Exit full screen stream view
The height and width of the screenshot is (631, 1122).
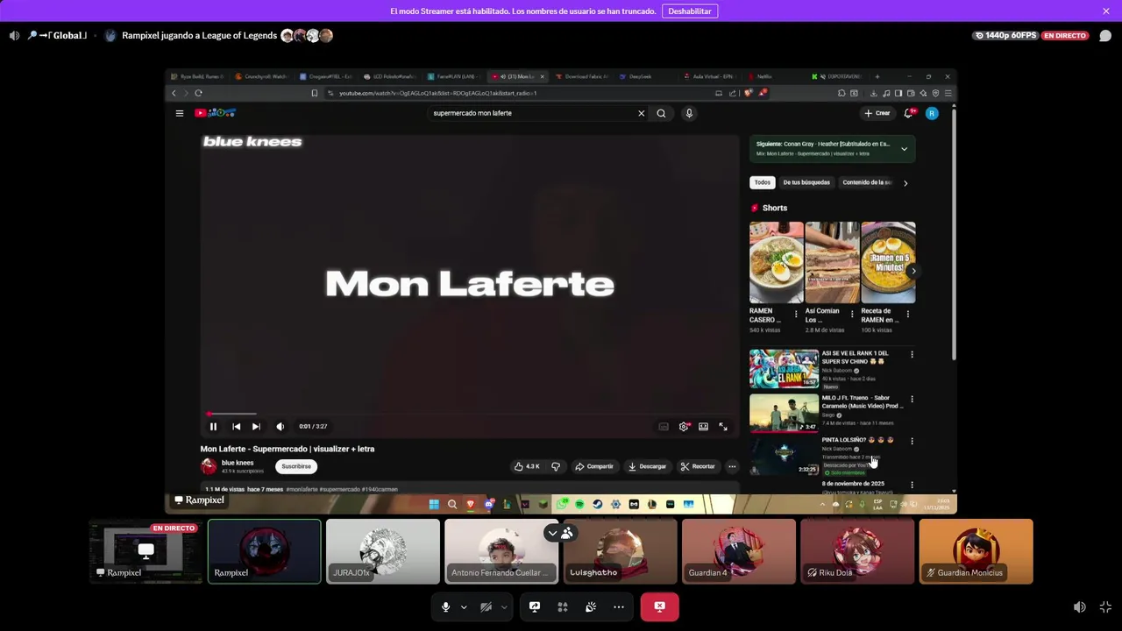(x=1105, y=606)
